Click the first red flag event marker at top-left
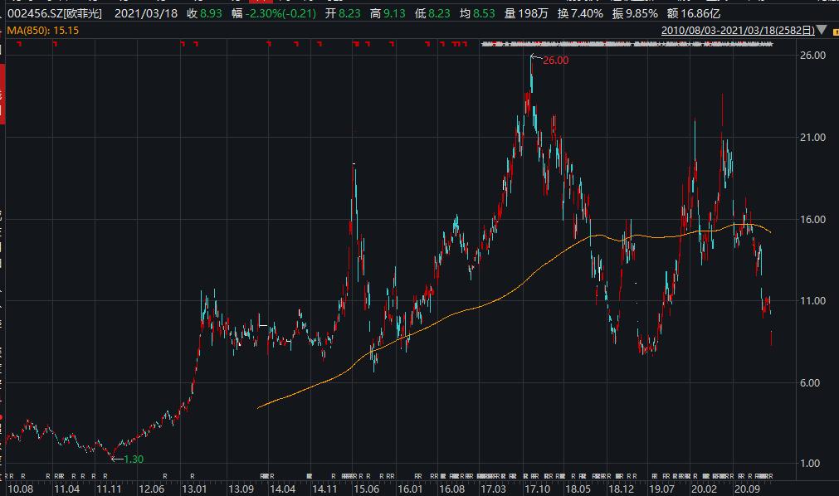 [x=18, y=44]
